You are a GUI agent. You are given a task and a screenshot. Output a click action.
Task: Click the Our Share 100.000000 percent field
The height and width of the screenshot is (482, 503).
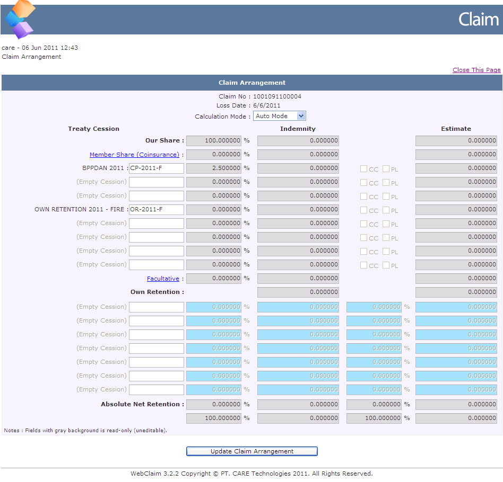coord(214,141)
